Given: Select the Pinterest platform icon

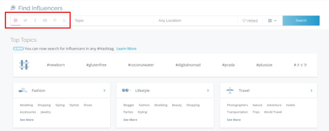Looking at the screenshot, I should [x=55, y=20].
